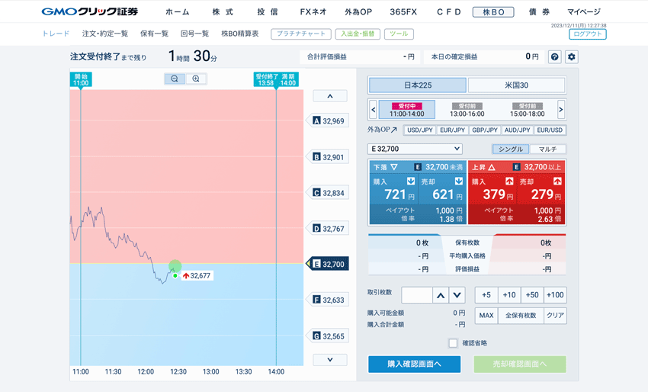Select strike price G 32,565
Viewport: 648px width, 392px height.
coord(328,336)
